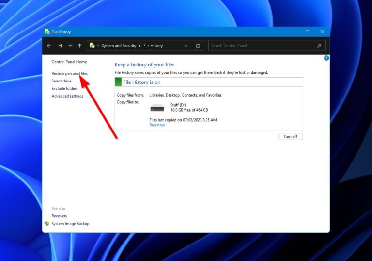Viewport: 372px width, 261px height.
Task: Click the search magnifier icon
Action: pyautogui.click(x=319, y=46)
